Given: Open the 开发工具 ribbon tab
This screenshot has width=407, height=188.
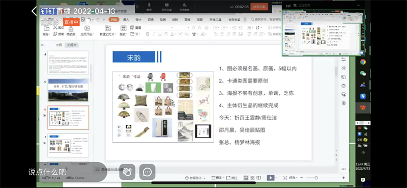Looking at the screenshot, I should coord(215,19).
